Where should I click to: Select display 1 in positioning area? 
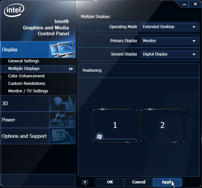pos(115,126)
